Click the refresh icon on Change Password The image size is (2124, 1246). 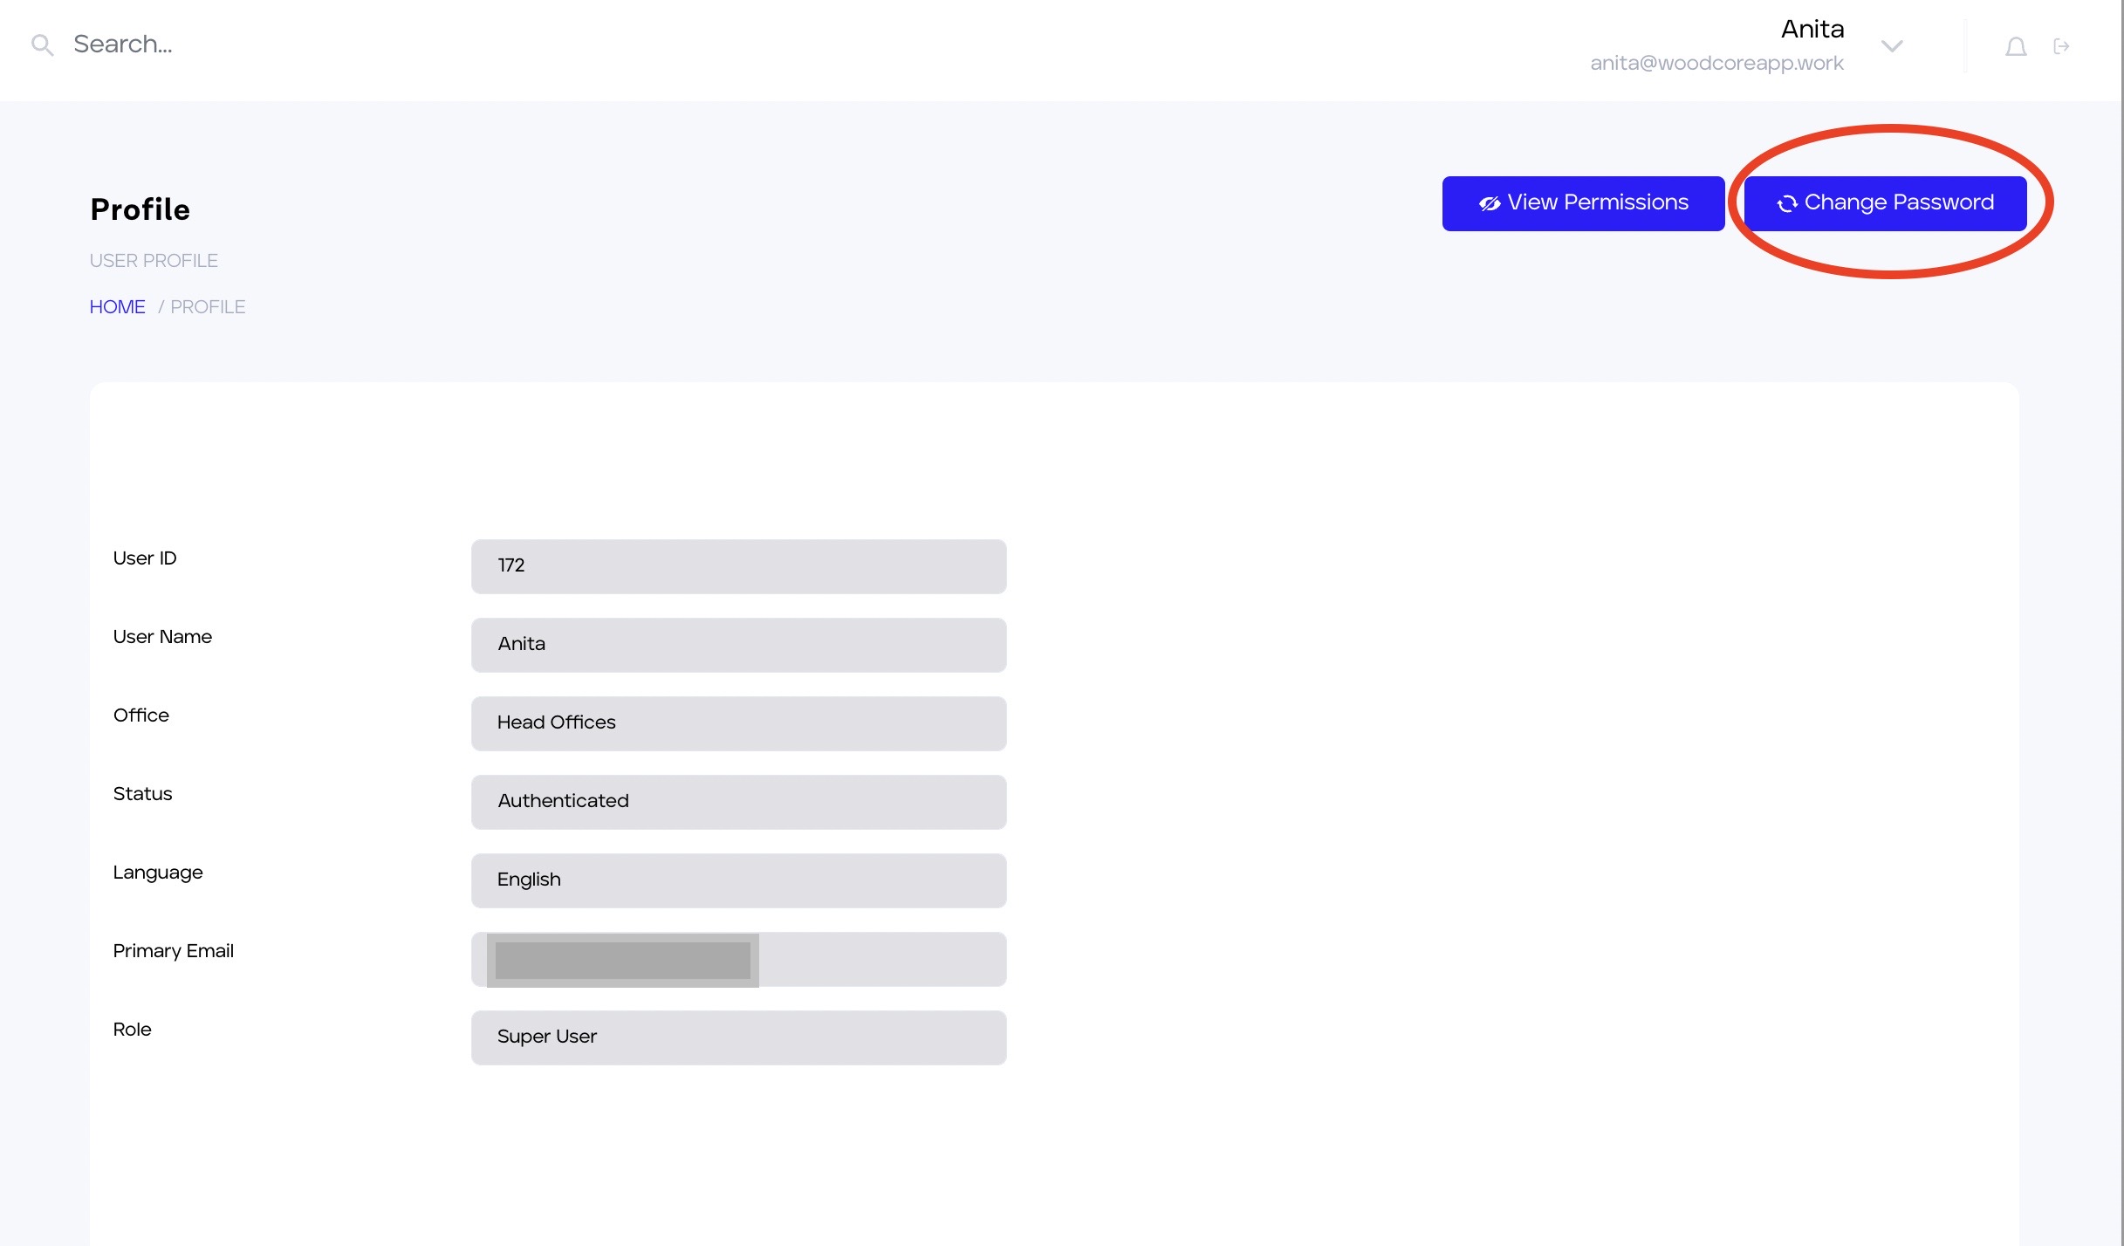tap(1786, 204)
